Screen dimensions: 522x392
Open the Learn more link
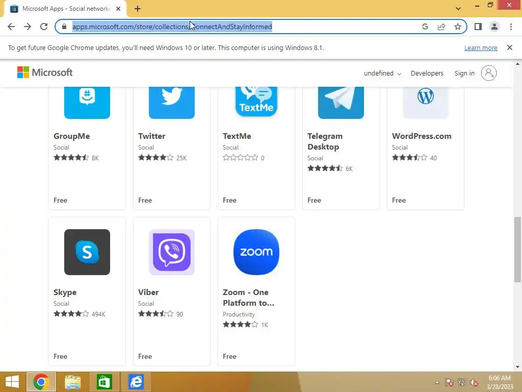(x=481, y=47)
